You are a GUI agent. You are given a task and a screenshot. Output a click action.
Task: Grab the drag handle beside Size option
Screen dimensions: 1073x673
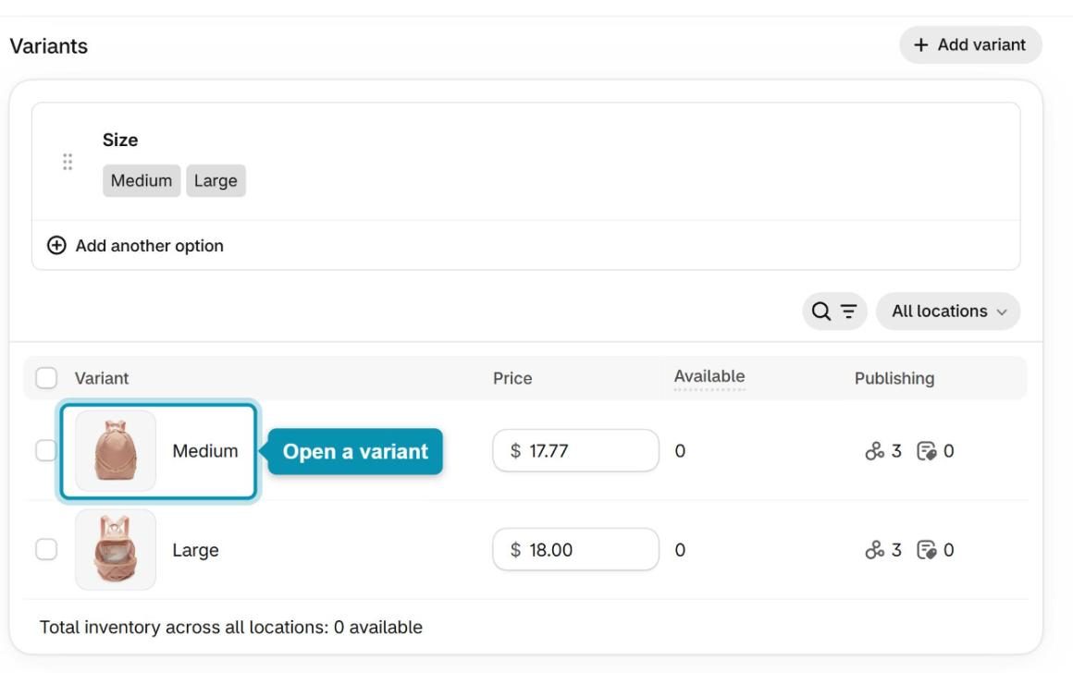[67, 162]
